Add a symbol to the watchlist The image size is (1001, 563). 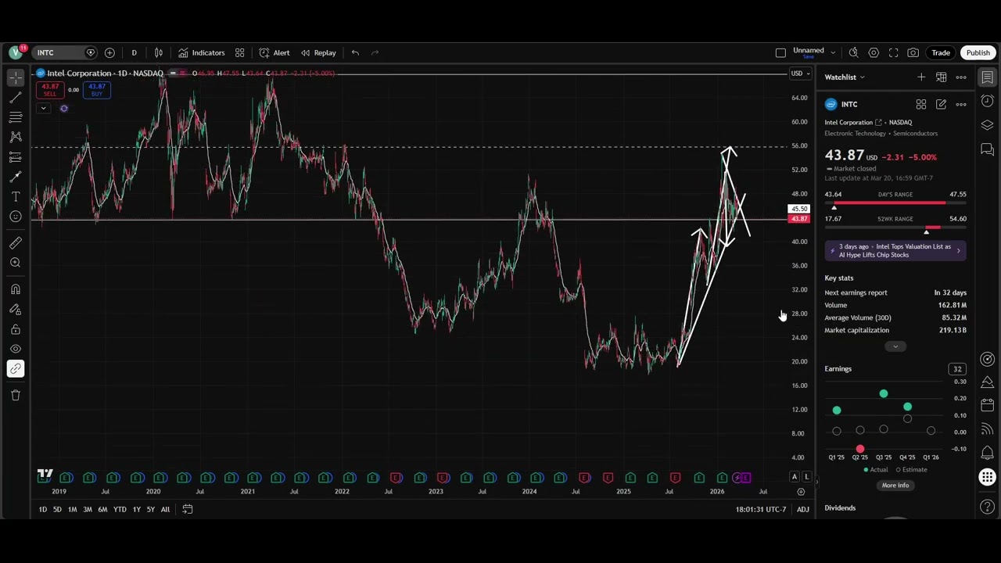[921, 77]
